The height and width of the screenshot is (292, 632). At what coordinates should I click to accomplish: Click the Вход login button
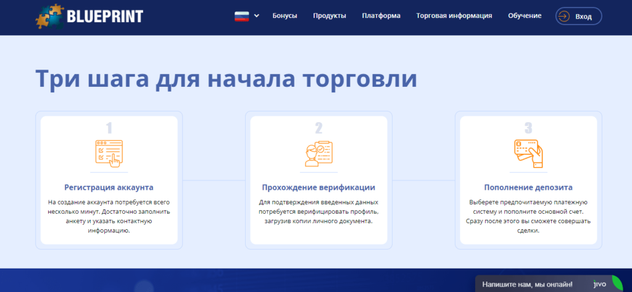click(578, 17)
